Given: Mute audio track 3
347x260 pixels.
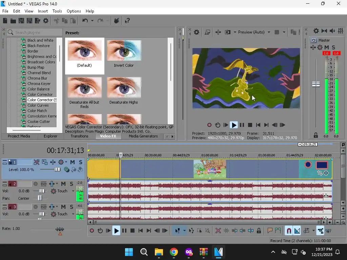Looking at the screenshot, I should coord(63,207).
